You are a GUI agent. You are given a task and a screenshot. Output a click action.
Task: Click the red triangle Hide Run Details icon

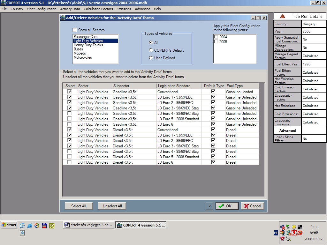point(283,16)
